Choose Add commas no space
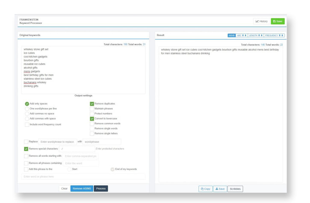Screen dimensions: 310x203 point(27,114)
